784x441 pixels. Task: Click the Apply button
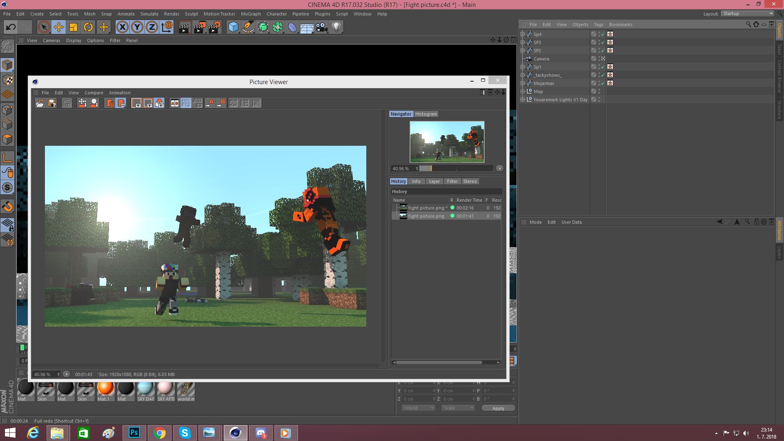(498, 408)
